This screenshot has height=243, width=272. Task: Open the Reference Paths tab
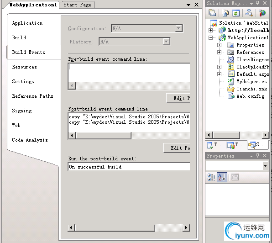click(32, 96)
